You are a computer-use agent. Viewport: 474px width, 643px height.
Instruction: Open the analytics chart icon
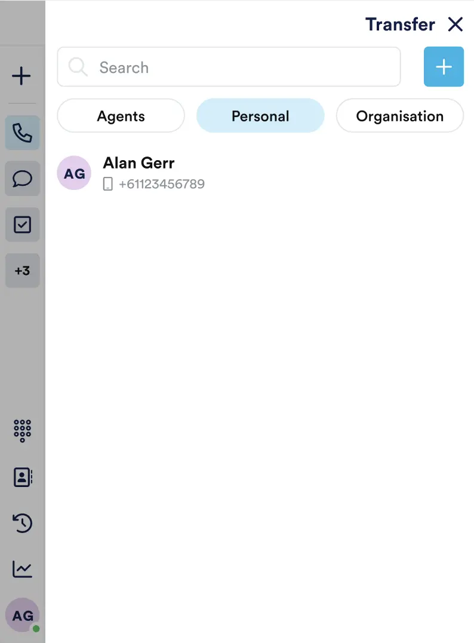click(22, 569)
